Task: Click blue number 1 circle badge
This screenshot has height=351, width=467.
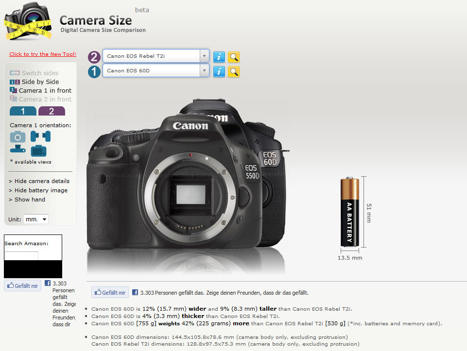Action: pyautogui.click(x=94, y=72)
